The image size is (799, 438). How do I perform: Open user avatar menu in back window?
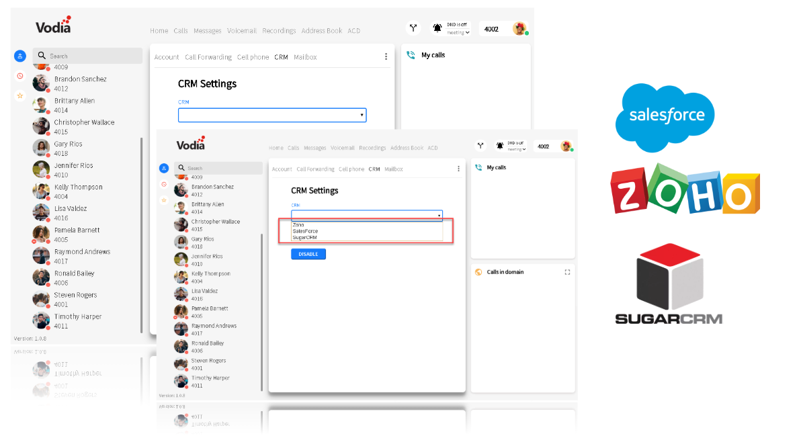tap(519, 28)
